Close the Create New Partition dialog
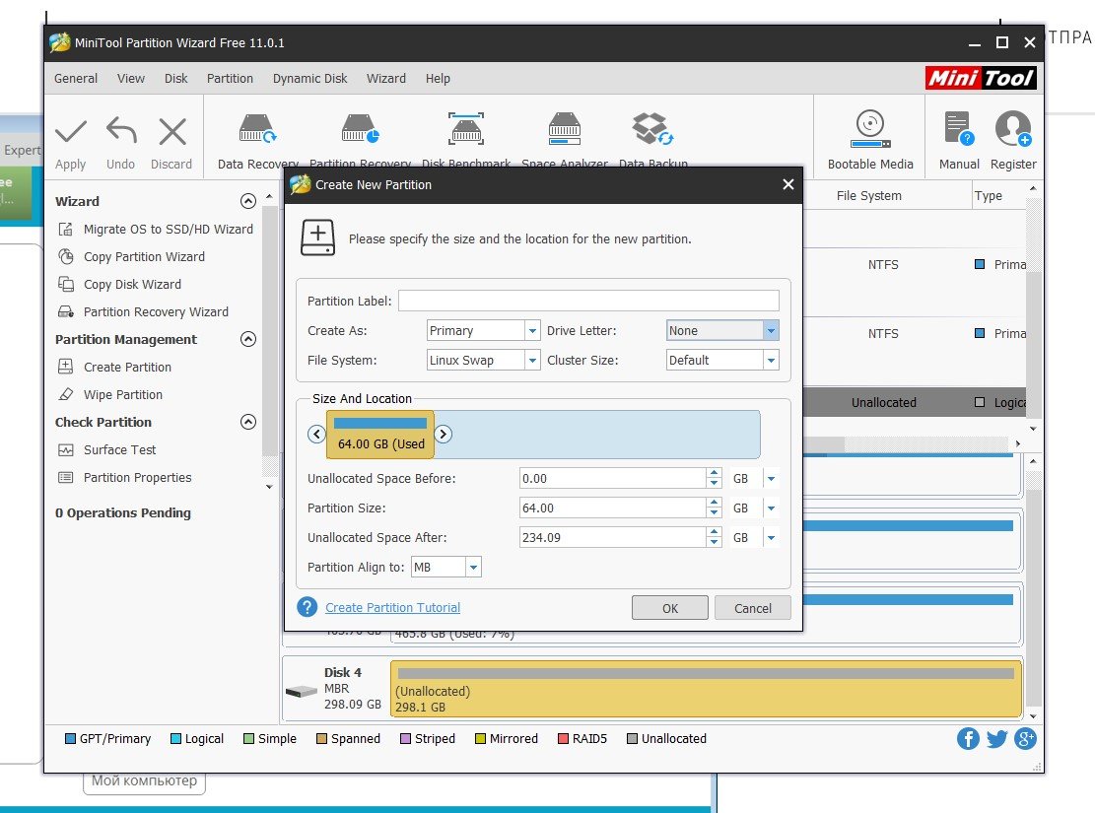 coord(788,184)
